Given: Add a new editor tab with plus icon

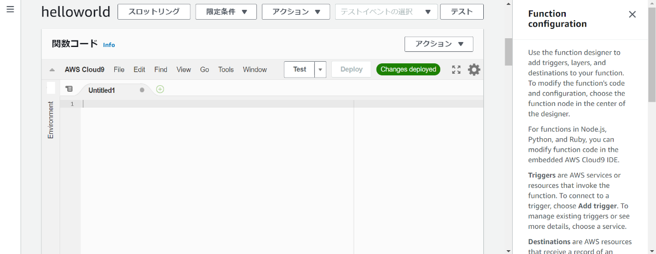Looking at the screenshot, I should (160, 89).
